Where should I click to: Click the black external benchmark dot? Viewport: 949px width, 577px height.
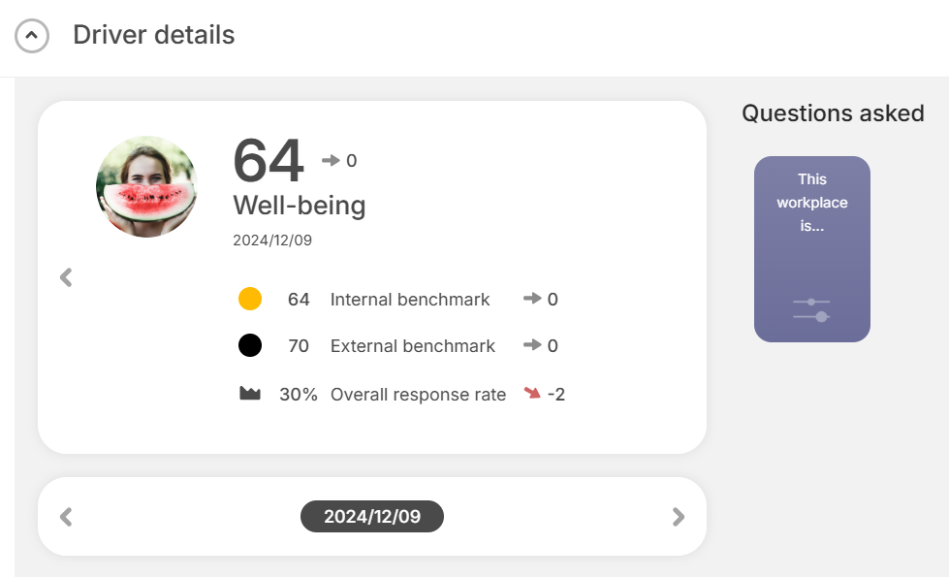click(250, 345)
